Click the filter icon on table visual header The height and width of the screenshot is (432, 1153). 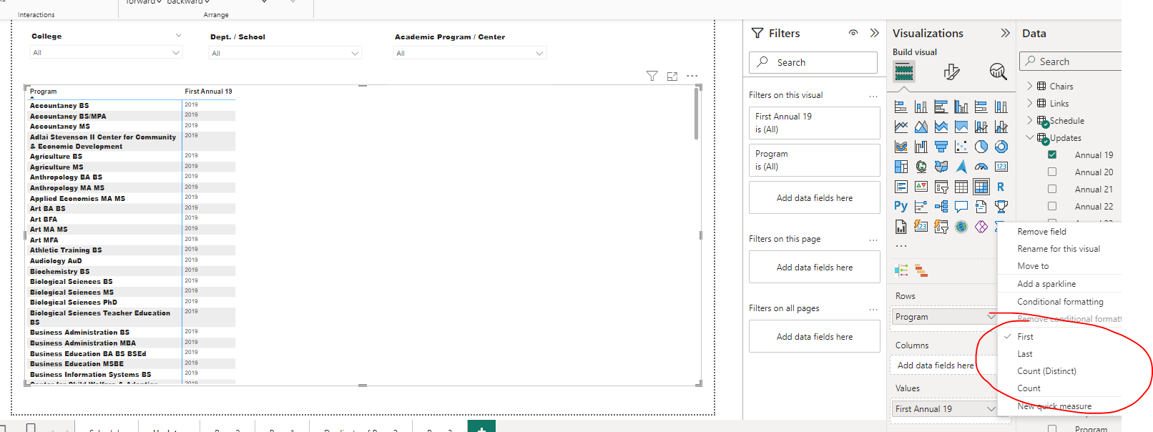[x=652, y=76]
